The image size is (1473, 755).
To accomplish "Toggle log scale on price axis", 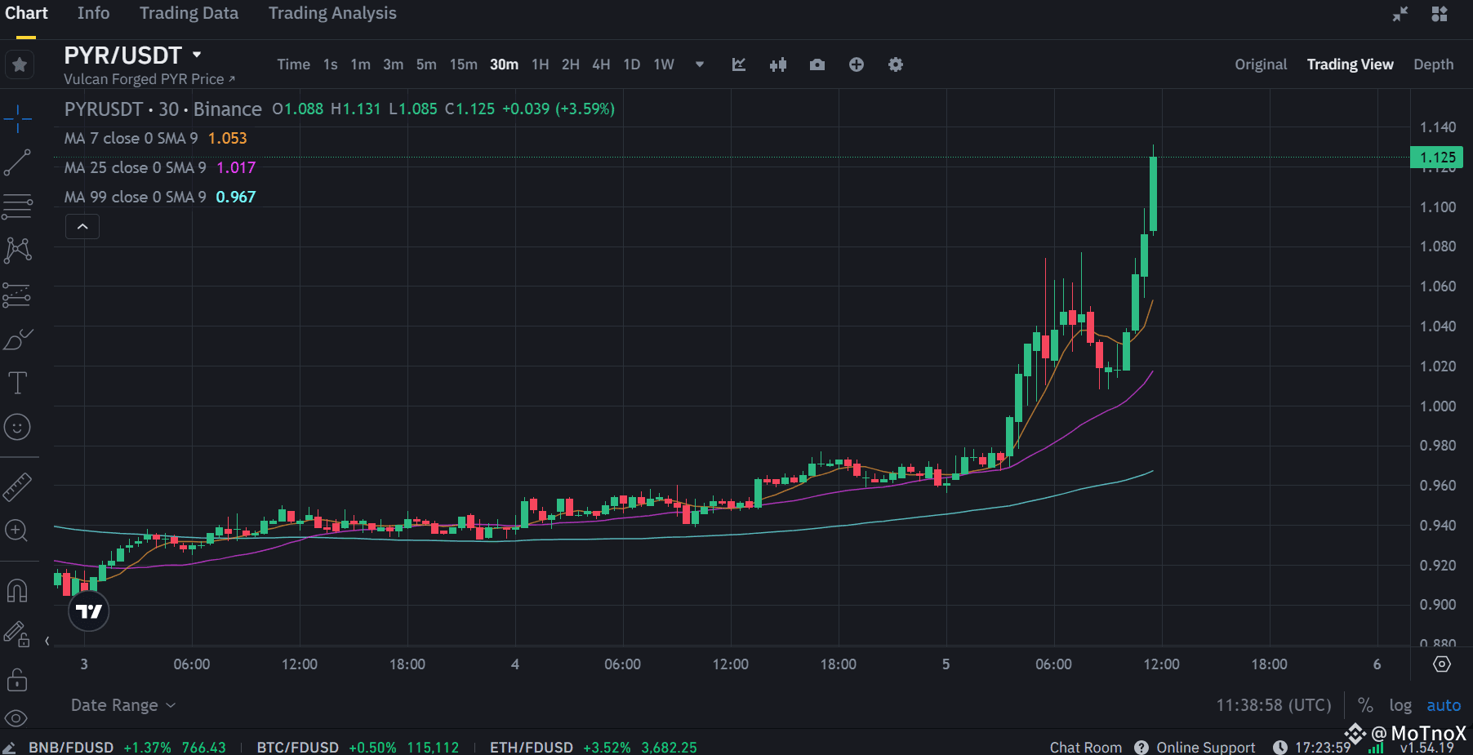I will pyautogui.click(x=1400, y=705).
